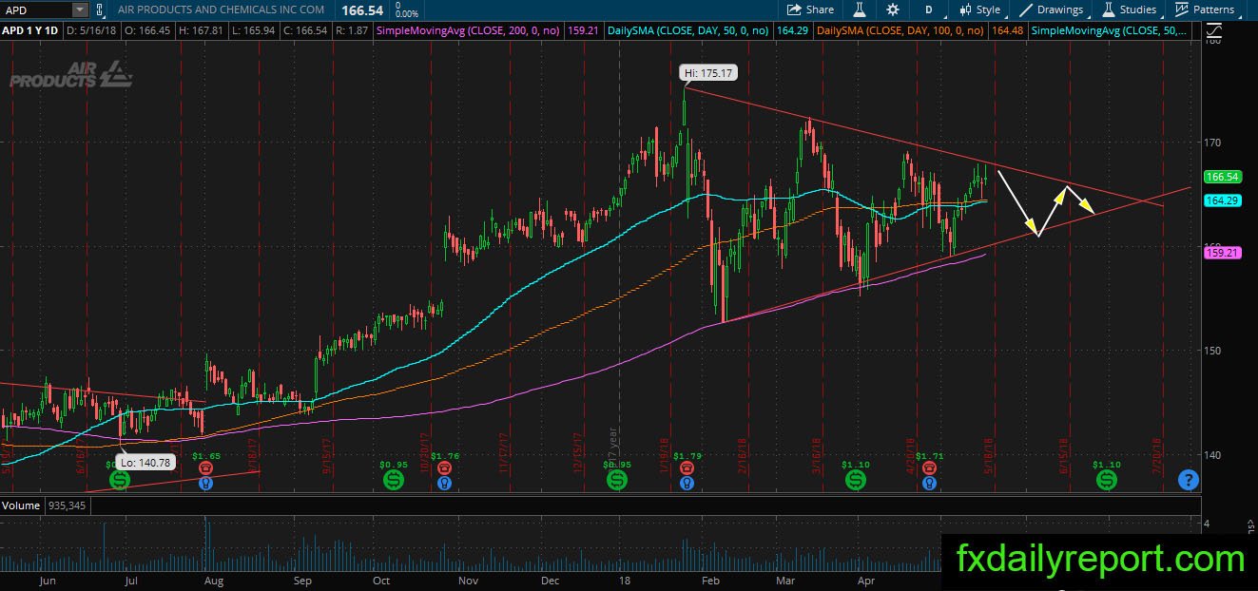Select the DailySMA (CLOSE, DAY, 100, 0, no) label
This screenshot has width=1258, height=591.
900,30
